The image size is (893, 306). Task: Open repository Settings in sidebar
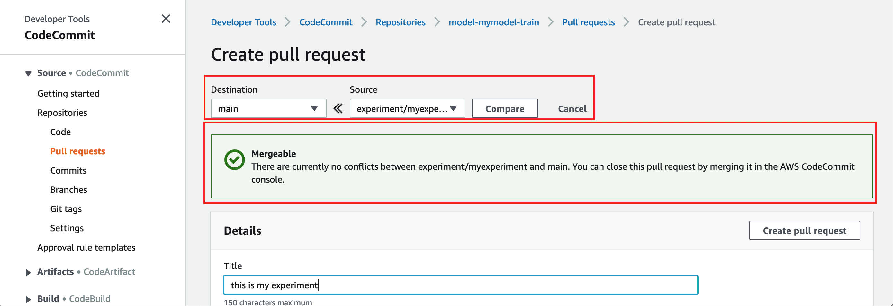click(x=67, y=228)
